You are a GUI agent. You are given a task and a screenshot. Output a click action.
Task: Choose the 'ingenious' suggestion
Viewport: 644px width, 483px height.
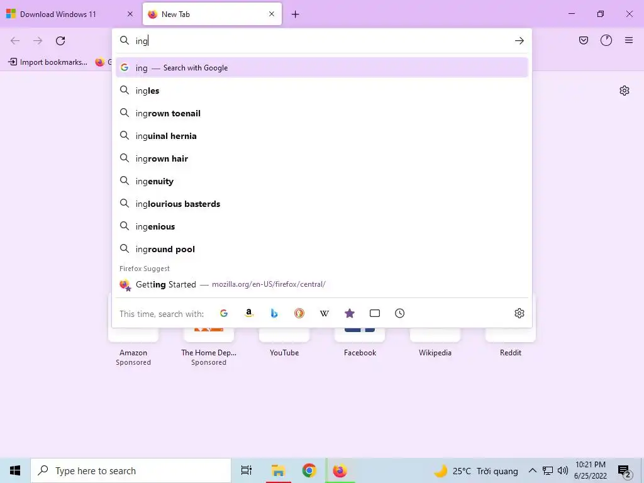321,226
